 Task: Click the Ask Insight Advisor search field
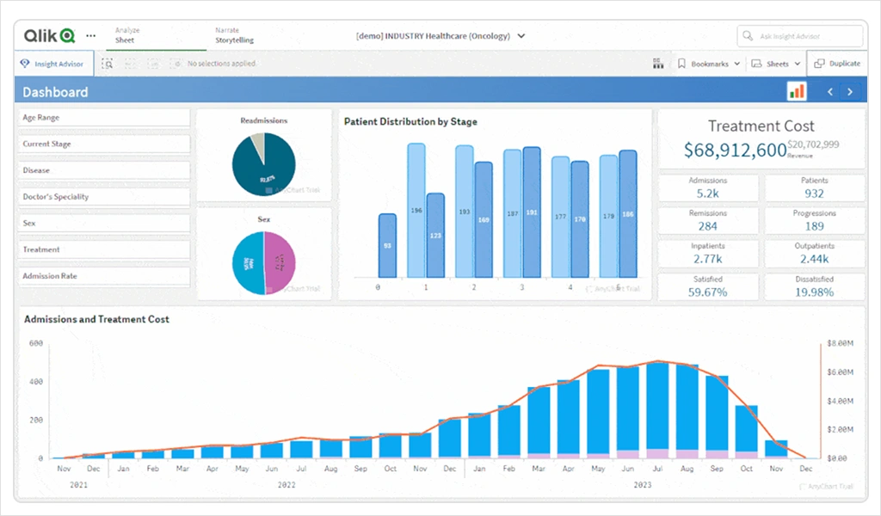[800, 36]
